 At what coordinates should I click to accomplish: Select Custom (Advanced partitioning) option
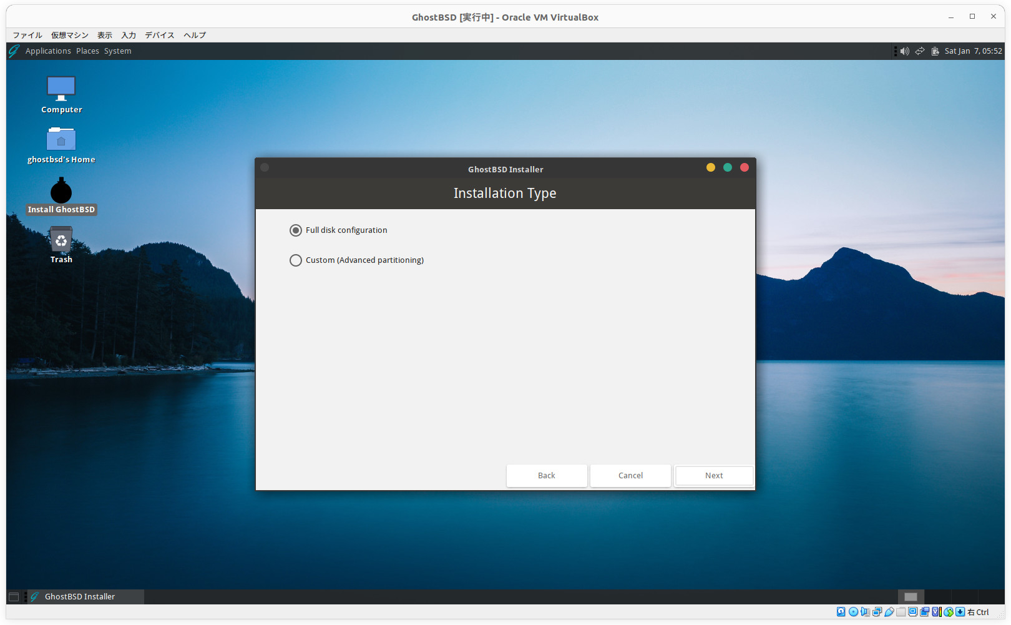(296, 260)
